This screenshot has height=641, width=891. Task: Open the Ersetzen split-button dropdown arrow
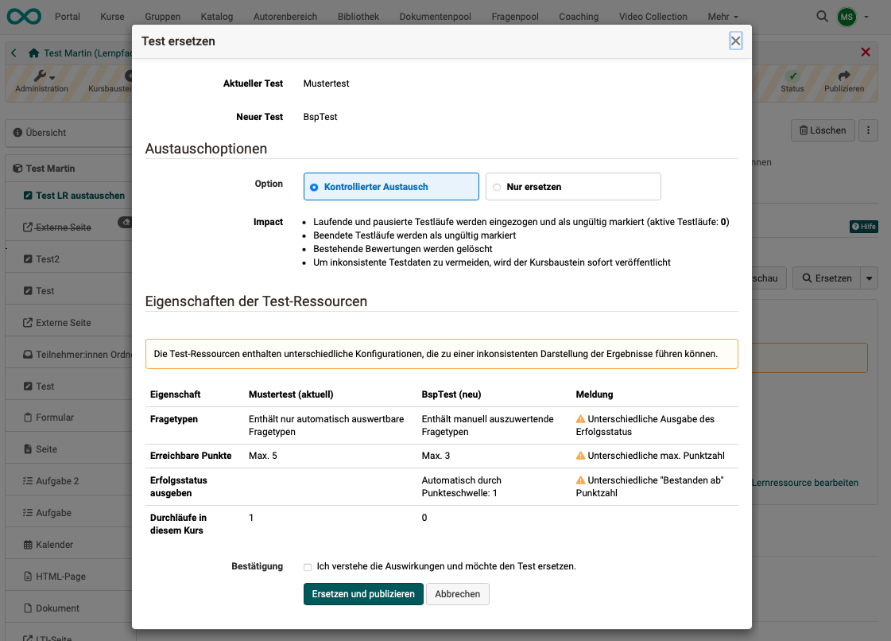869,278
